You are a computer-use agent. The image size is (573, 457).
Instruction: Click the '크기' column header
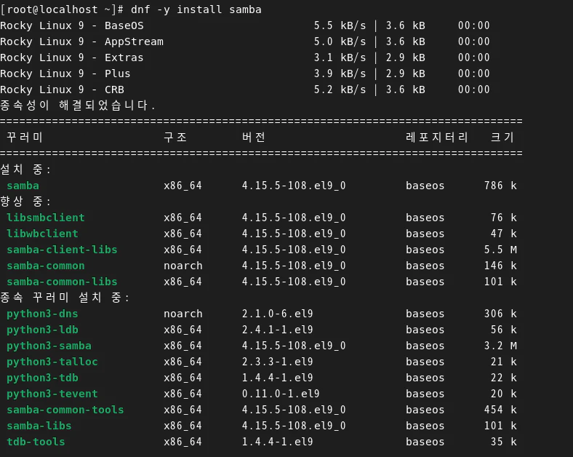tap(502, 138)
